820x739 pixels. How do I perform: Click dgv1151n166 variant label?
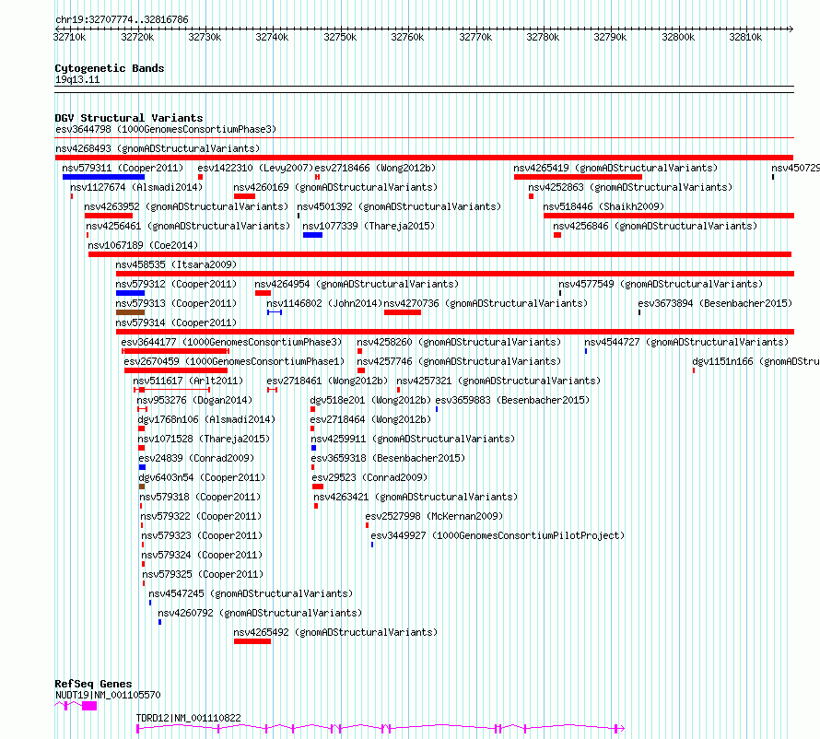click(x=756, y=361)
